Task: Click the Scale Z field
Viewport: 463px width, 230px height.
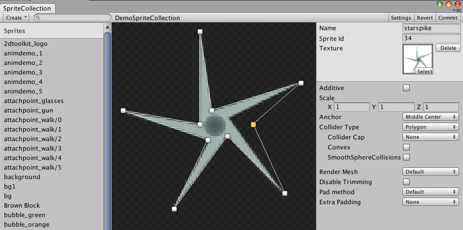Action: [441, 107]
